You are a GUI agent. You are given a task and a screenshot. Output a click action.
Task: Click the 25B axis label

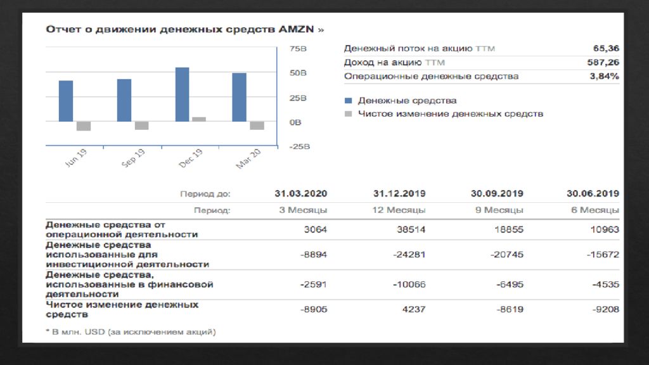click(x=298, y=98)
